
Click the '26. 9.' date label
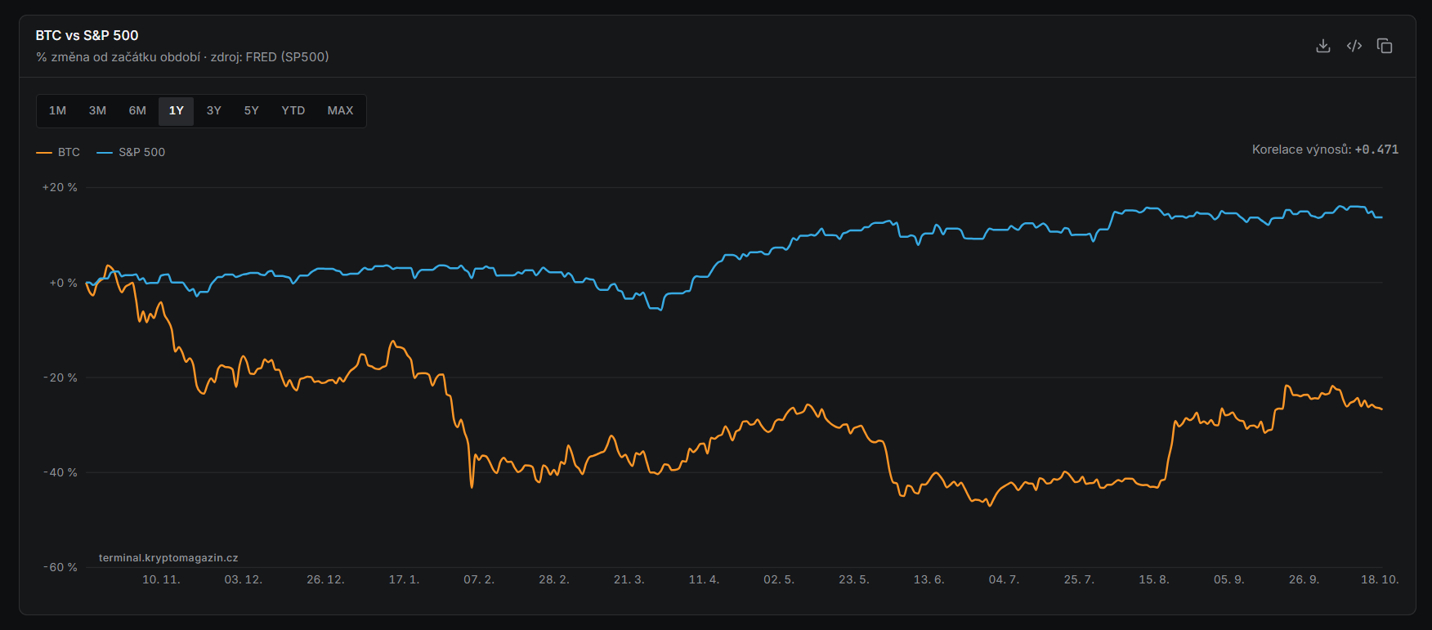[x=1304, y=579]
